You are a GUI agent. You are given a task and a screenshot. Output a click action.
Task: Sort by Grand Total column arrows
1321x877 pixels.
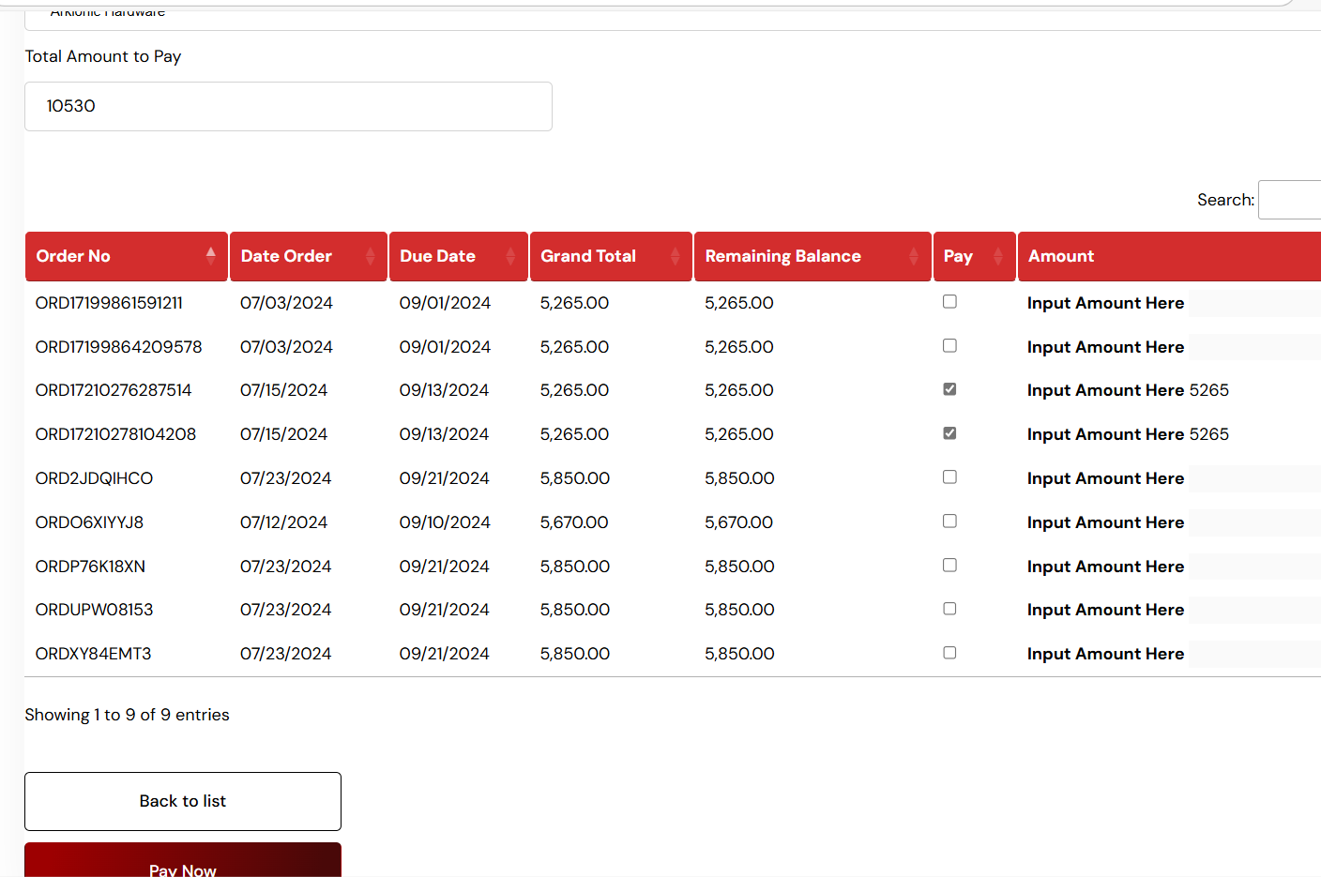click(675, 256)
